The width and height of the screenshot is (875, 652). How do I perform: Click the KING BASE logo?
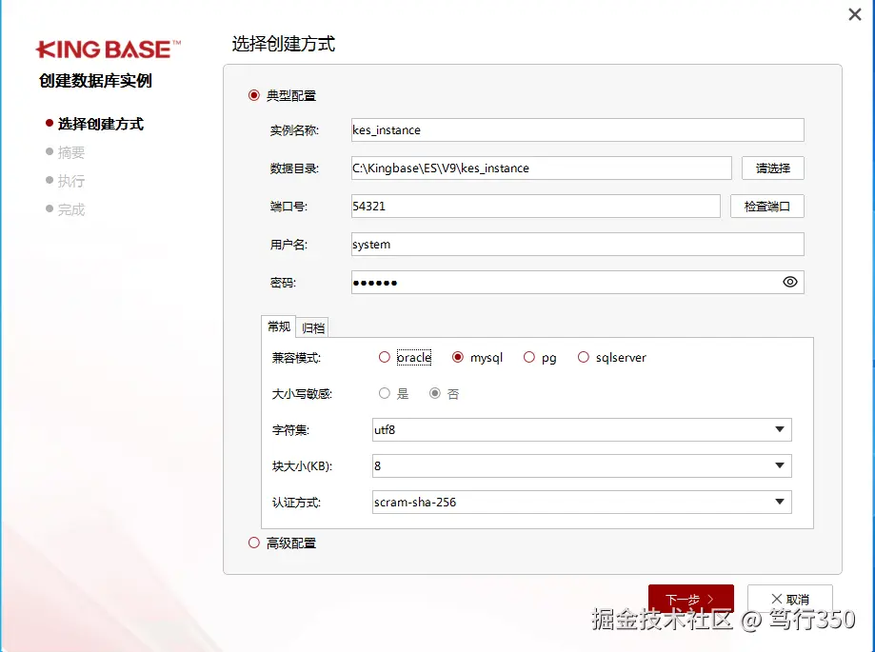pos(109,49)
